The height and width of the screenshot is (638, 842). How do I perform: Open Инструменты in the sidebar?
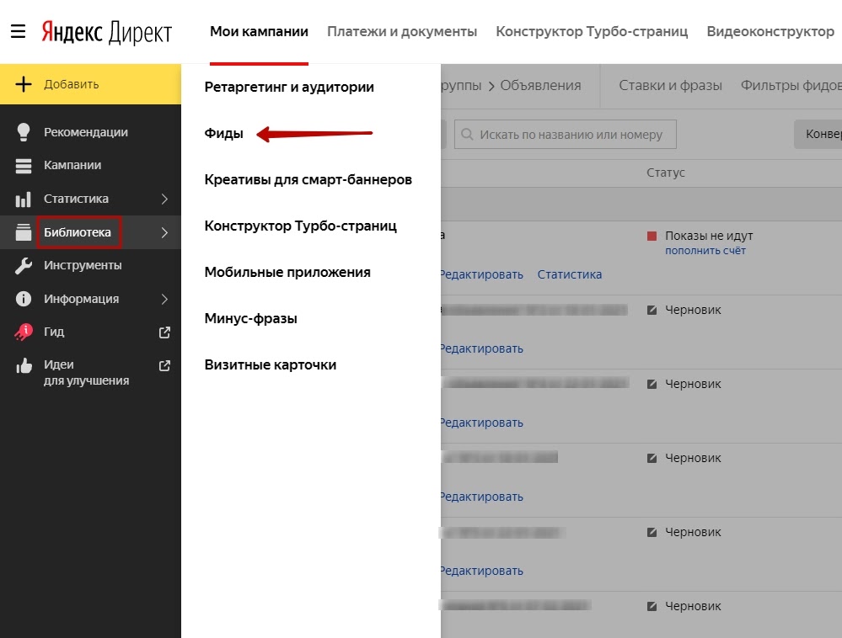[83, 265]
